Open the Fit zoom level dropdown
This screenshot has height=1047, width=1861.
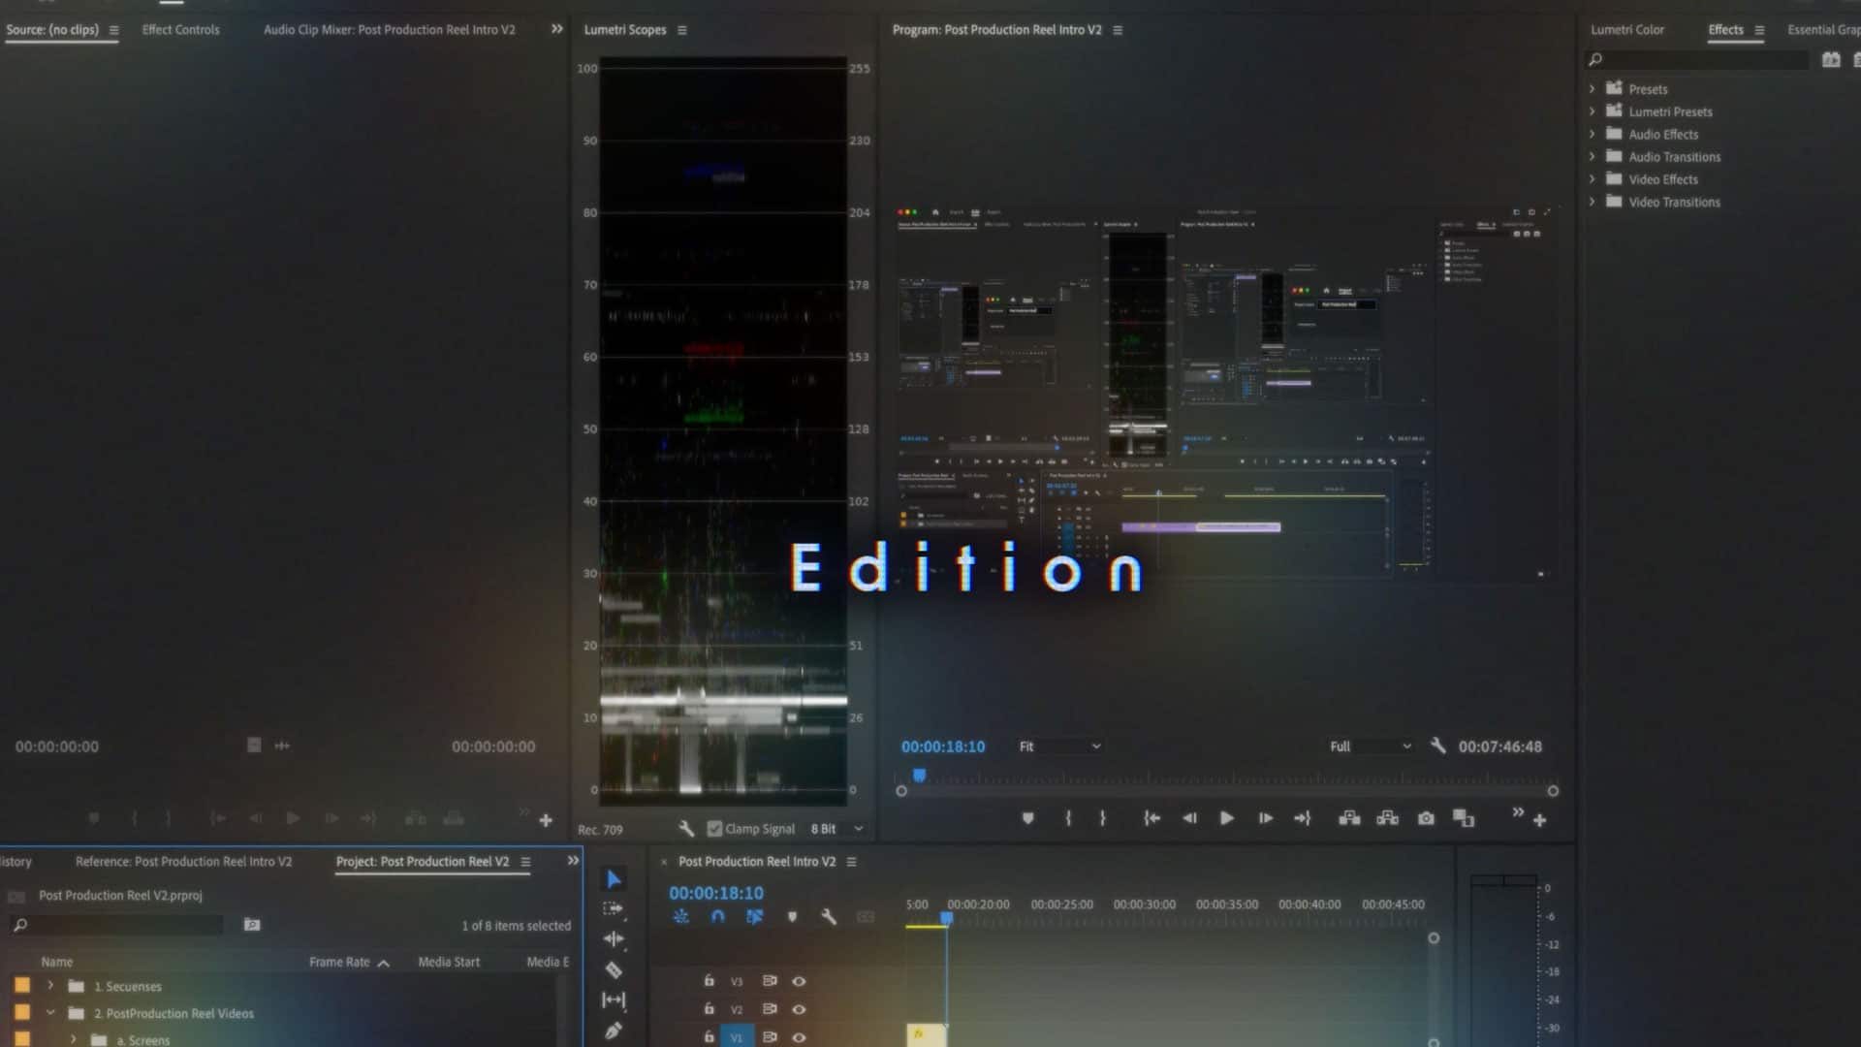tap(1059, 746)
